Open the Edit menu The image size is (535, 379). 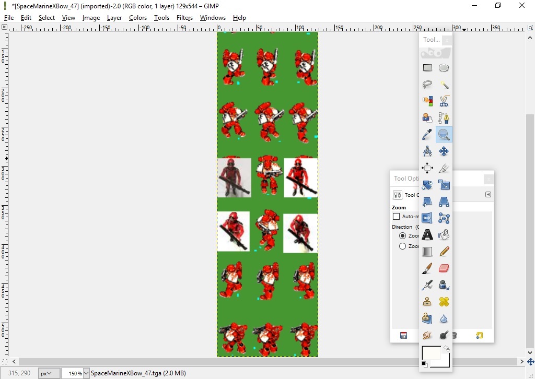pos(26,18)
